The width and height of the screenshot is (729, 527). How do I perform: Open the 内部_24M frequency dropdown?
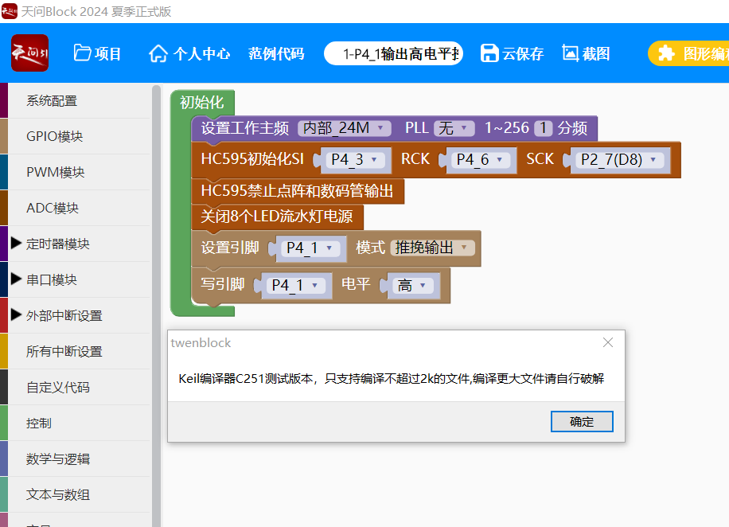pyautogui.click(x=344, y=128)
